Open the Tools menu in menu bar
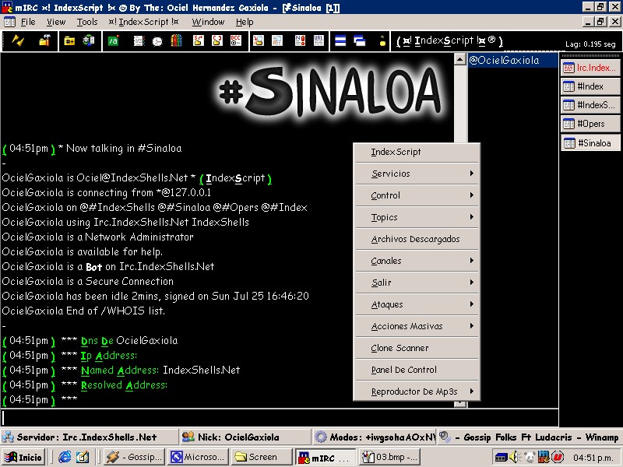The width and height of the screenshot is (623, 467). [x=87, y=22]
